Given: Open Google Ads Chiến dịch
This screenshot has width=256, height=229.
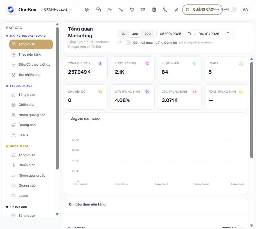Looking at the screenshot, I should [x=31, y=165].
